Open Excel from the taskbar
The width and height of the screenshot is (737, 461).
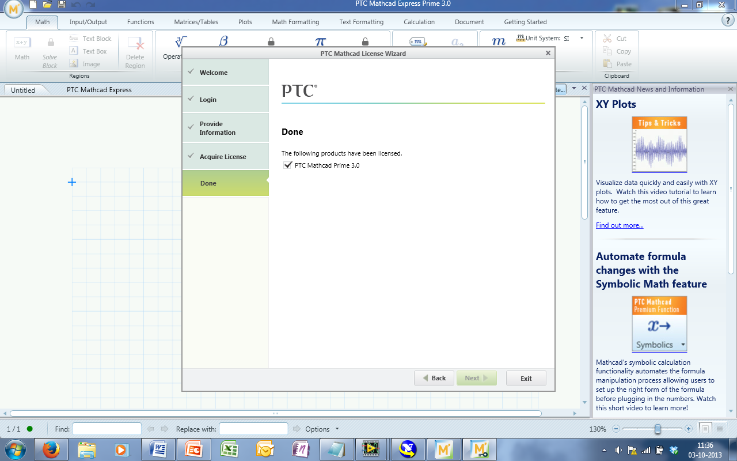(230, 449)
